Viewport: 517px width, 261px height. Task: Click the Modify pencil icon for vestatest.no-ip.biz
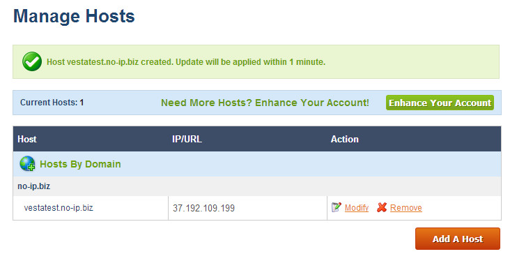337,207
